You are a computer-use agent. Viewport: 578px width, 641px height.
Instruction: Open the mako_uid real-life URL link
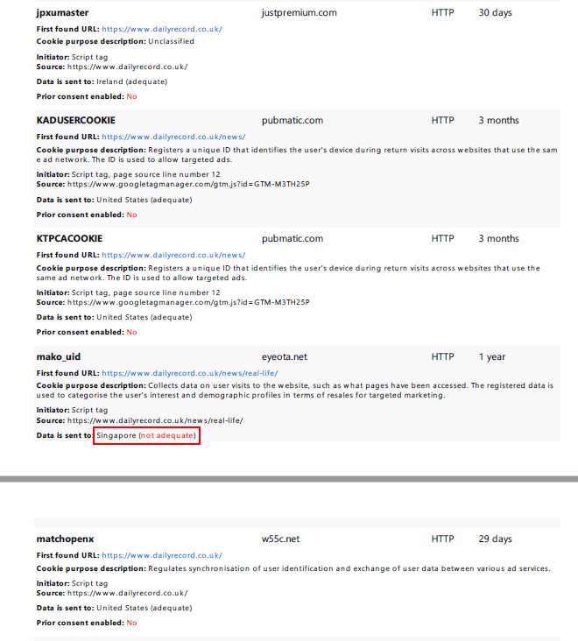(190, 373)
